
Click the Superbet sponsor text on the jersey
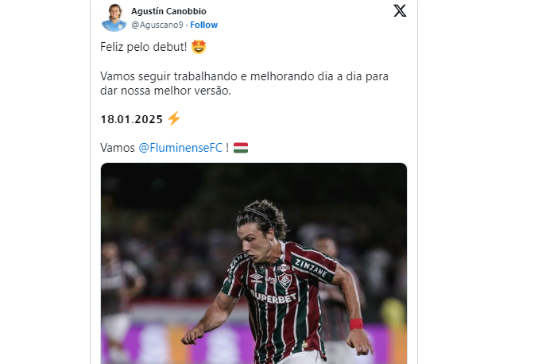[x=273, y=297]
